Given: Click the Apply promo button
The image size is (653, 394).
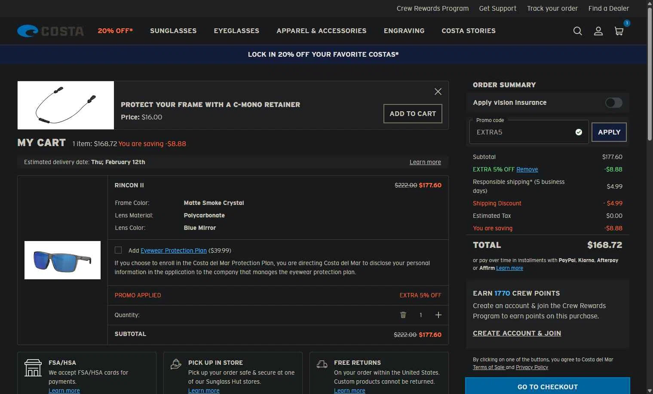Looking at the screenshot, I should (x=609, y=132).
